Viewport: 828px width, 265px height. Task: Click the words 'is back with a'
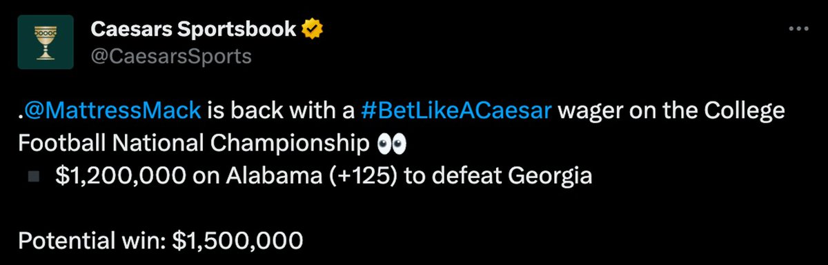pos(280,110)
